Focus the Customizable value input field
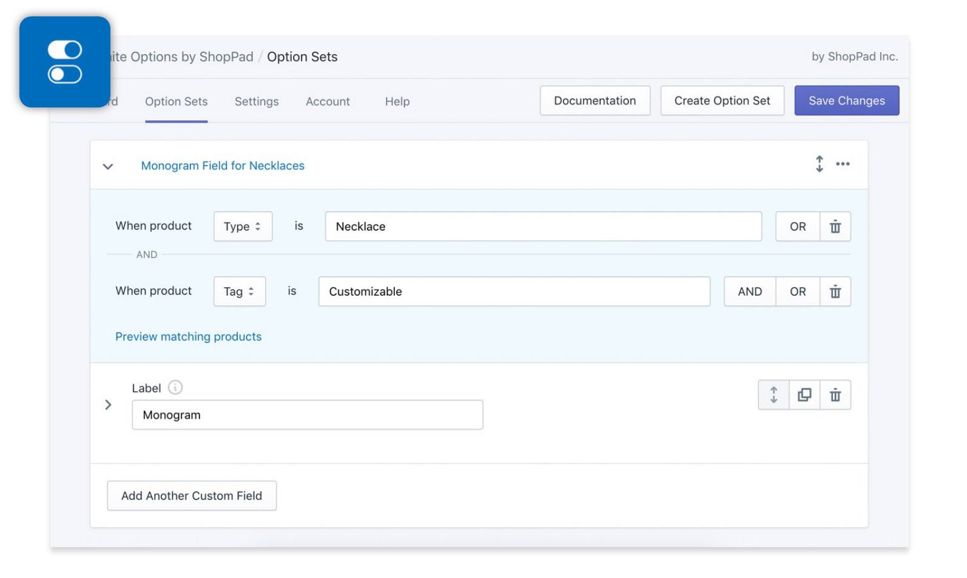This screenshot has width=967, height=578. [x=514, y=291]
